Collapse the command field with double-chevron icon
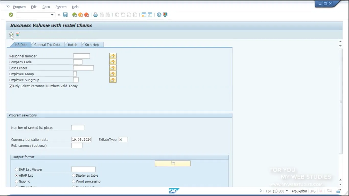Screen dimensions: 349x196 tap(59, 15)
